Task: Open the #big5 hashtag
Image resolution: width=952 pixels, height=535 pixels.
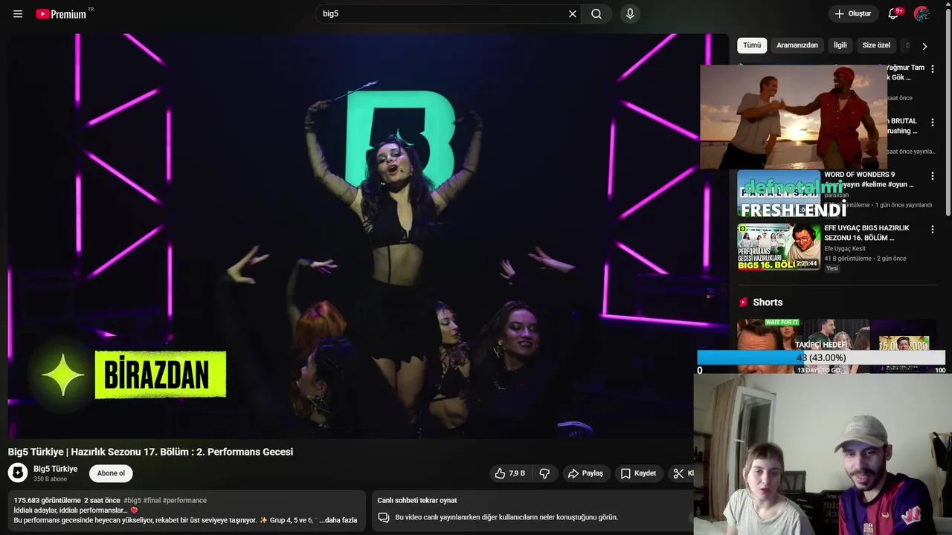Action: 132,501
